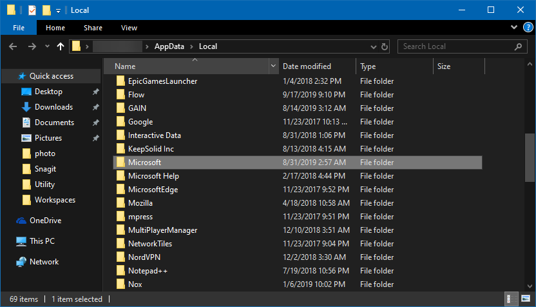Click the file list vertical scrollbar thumb
The image size is (536, 307).
[x=530, y=157]
